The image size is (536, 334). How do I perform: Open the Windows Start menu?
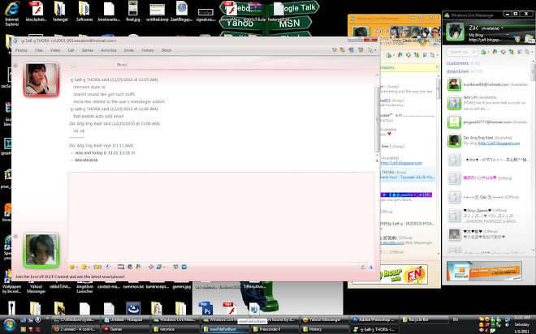click(x=9, y=324)
